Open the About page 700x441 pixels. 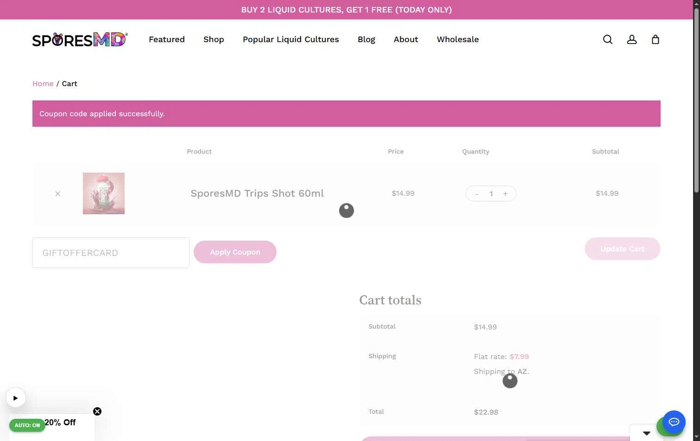(406, 40)
